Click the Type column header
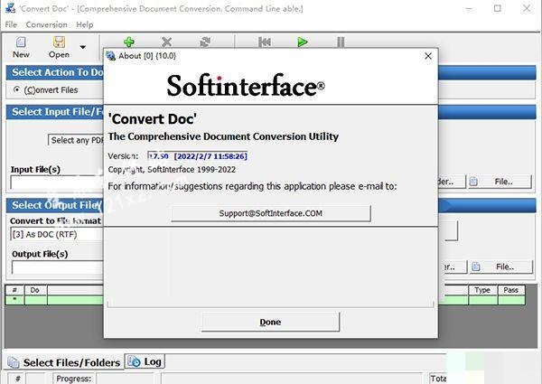Image resolution: width=542 pixels, height=384 pixels. pos(482,290)
